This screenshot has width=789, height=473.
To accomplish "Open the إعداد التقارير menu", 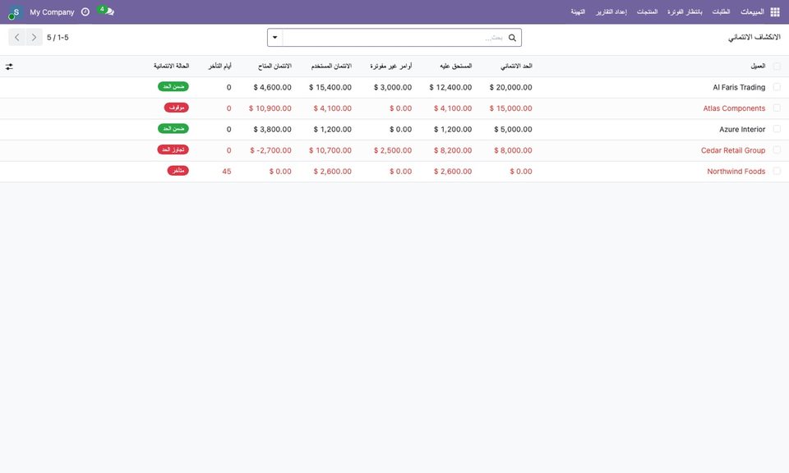I will (611, 11).
